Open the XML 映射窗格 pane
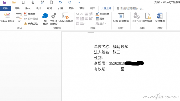 coord(121,17)
